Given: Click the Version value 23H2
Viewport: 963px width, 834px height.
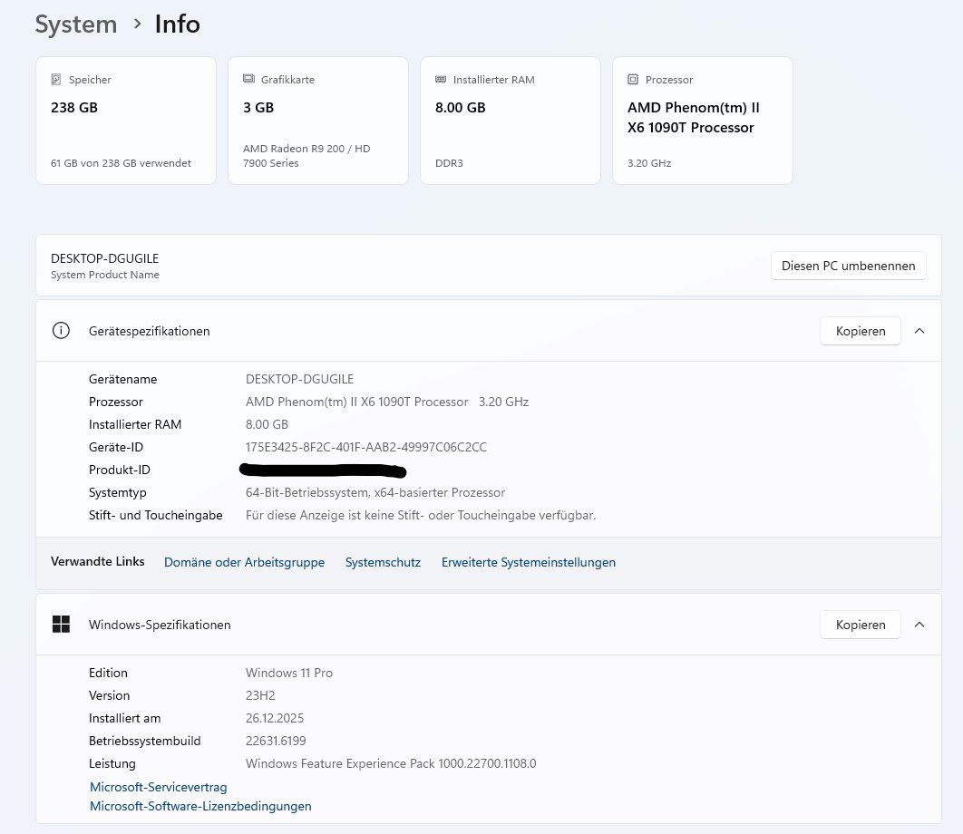Looking at the screenshot, I should pos(260,695).
